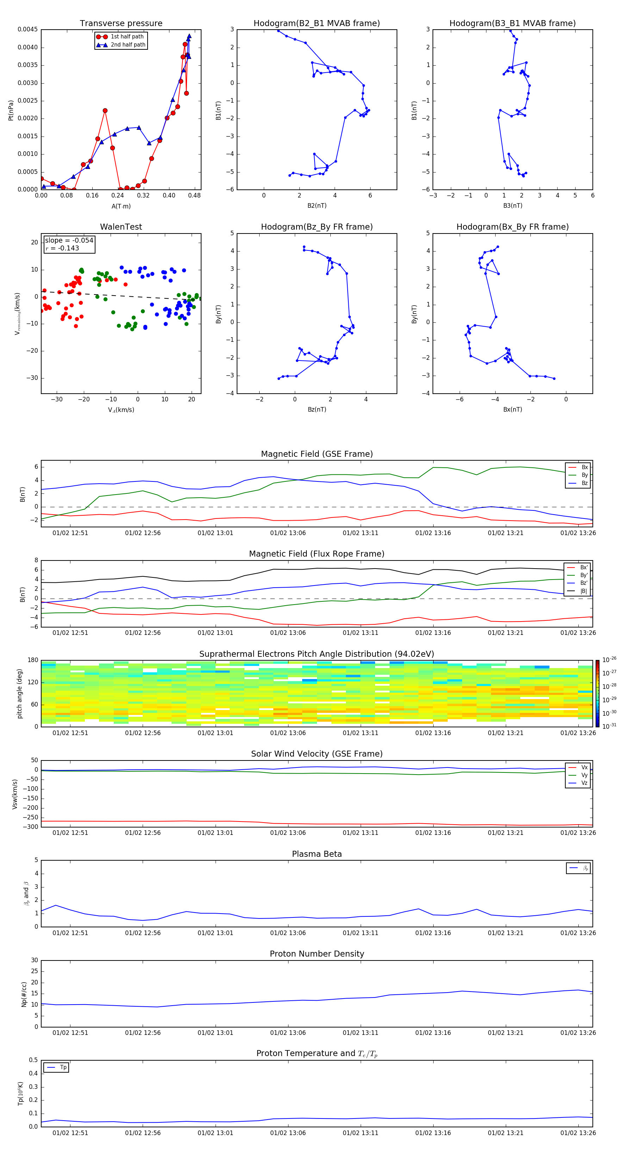Click the 10^-31 colorbar label
This screenshot has height=1164, width=634.
(x=609, y=726)
